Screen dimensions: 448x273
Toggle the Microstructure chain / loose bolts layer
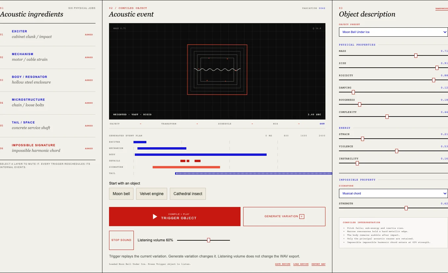pyautogui.click(x=48, y=103)
